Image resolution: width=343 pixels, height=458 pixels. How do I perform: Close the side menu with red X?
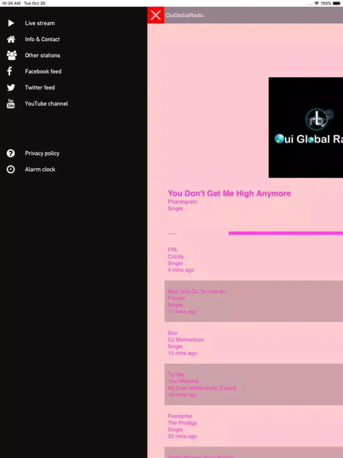pyautogui.click(x=156, y=15)
